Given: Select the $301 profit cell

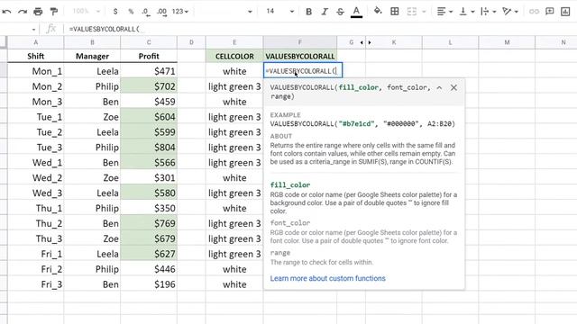Looking at the screenshot, I should pyautogui.click(x=149, y=178).
